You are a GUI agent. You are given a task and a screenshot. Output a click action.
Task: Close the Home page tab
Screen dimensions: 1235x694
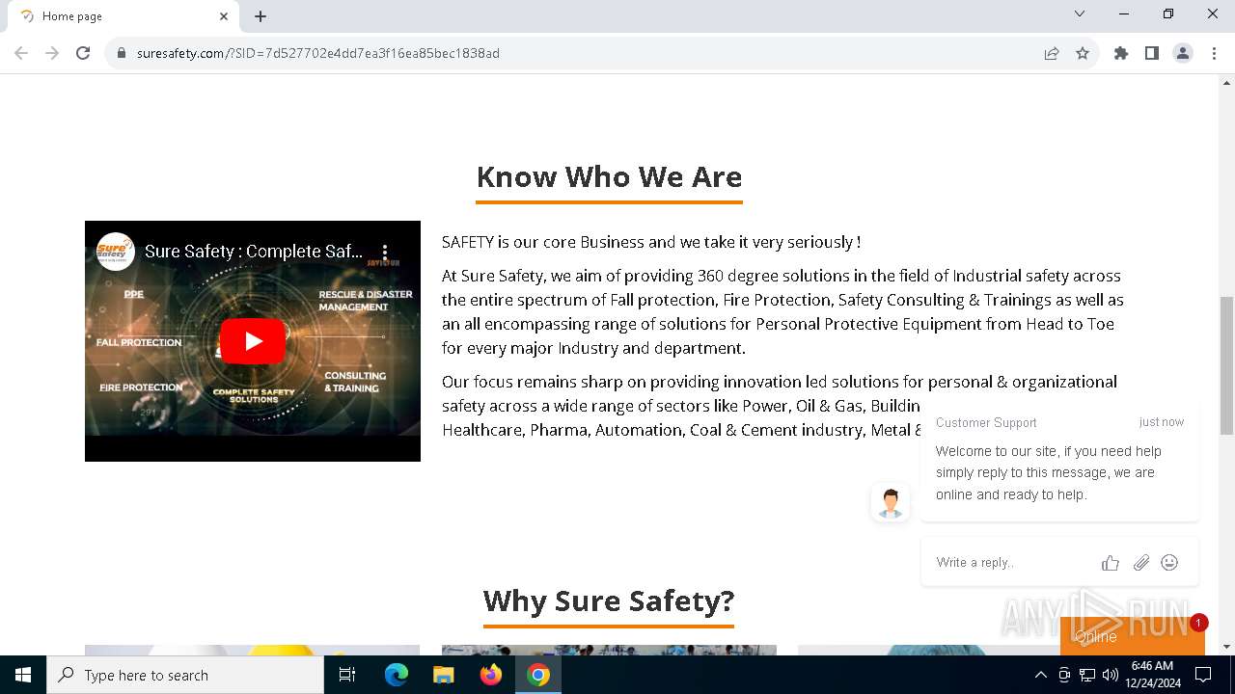click(224, 16)
